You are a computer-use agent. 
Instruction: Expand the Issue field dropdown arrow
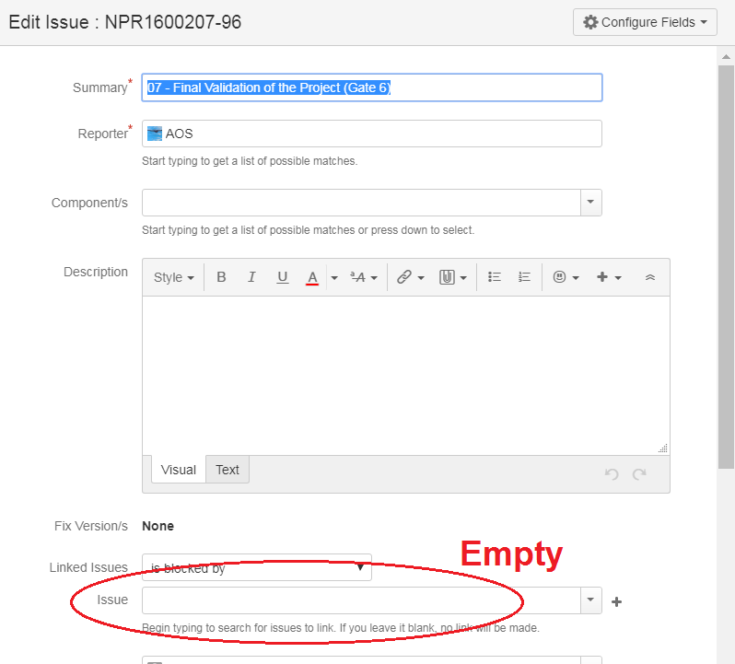coord(591,600)
